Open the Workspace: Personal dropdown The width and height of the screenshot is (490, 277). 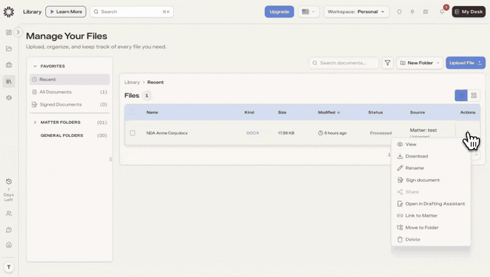tap(356, 11)
